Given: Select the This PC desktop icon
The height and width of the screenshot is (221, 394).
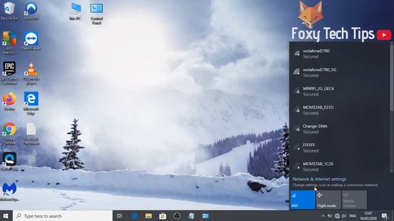Looking at the screenshot, I should point(75,11).
